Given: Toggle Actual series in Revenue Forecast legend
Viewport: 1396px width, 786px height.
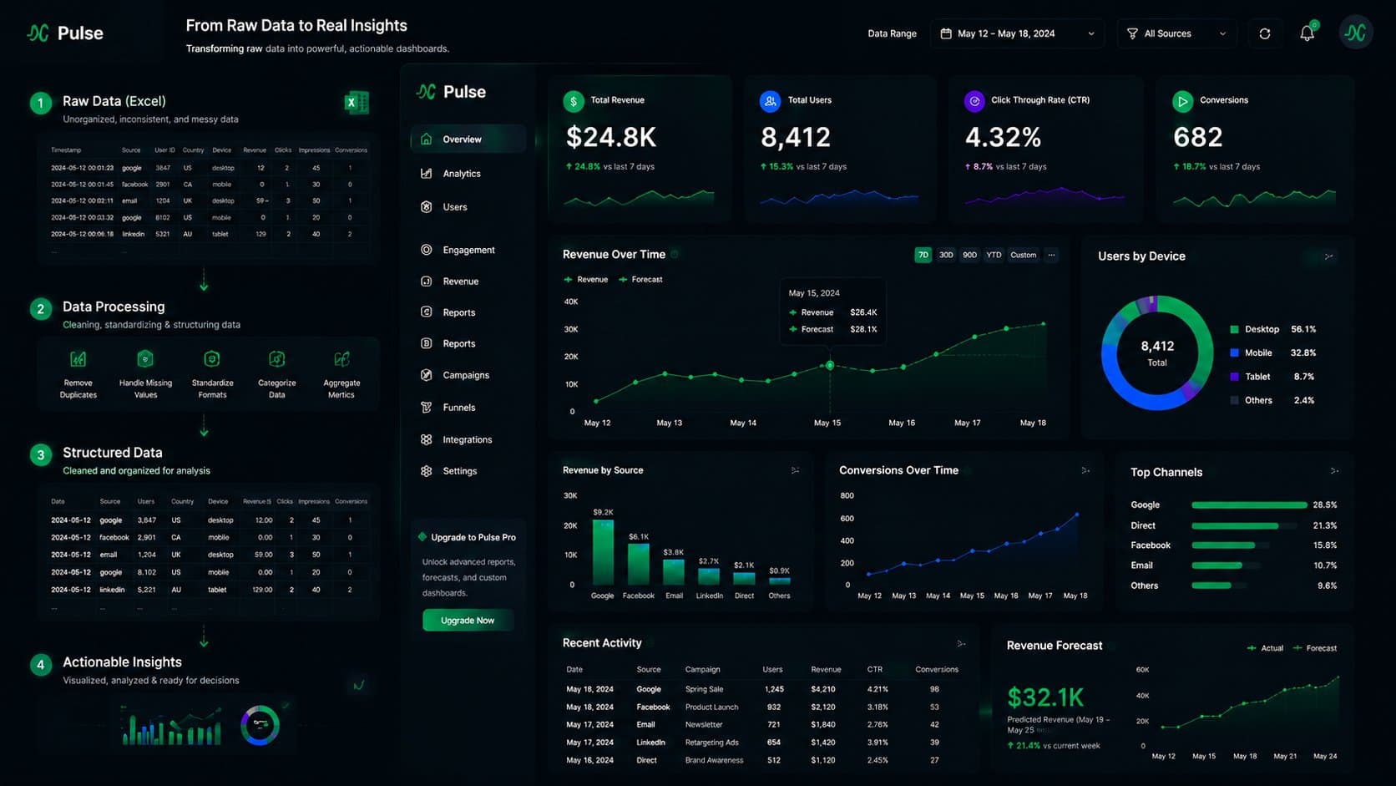Looking at the screenshot, I should tap(1265, 648).
